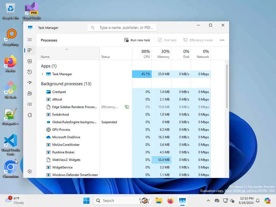Select the Git Bash desktop shortcut
The height and width of the screenshot is (207, 276).
pos(11,90)
